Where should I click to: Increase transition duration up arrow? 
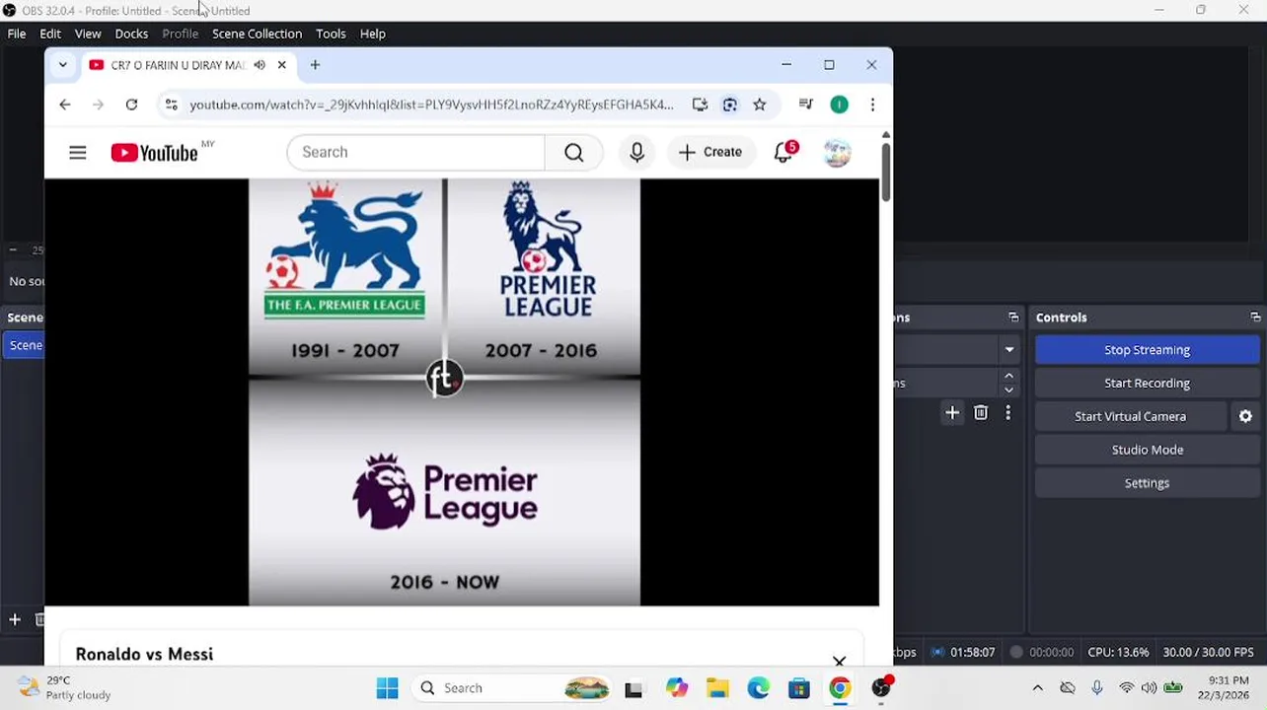[1008, 376]
